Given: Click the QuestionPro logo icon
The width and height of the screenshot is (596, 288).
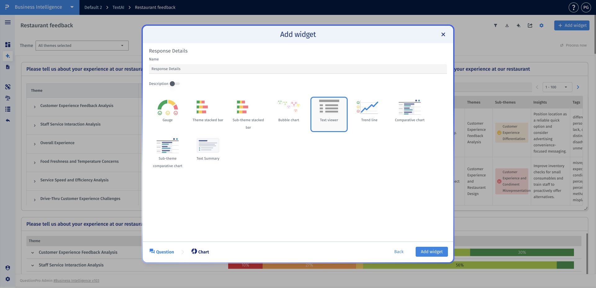Looking at the screenshot, I should [x=7, y=7].
